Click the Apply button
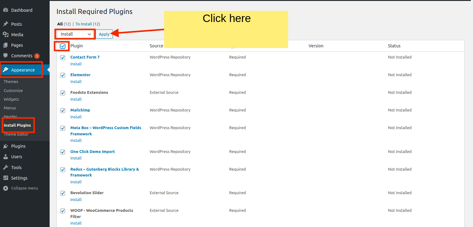Screen dimensions: 473x227 (104, 34)
